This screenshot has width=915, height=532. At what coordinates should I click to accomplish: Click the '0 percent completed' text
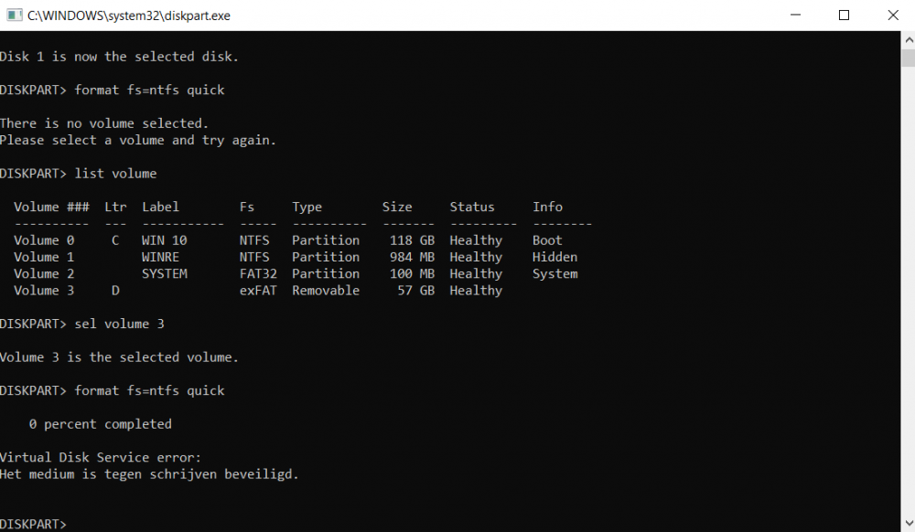click(x=100, y=424)
